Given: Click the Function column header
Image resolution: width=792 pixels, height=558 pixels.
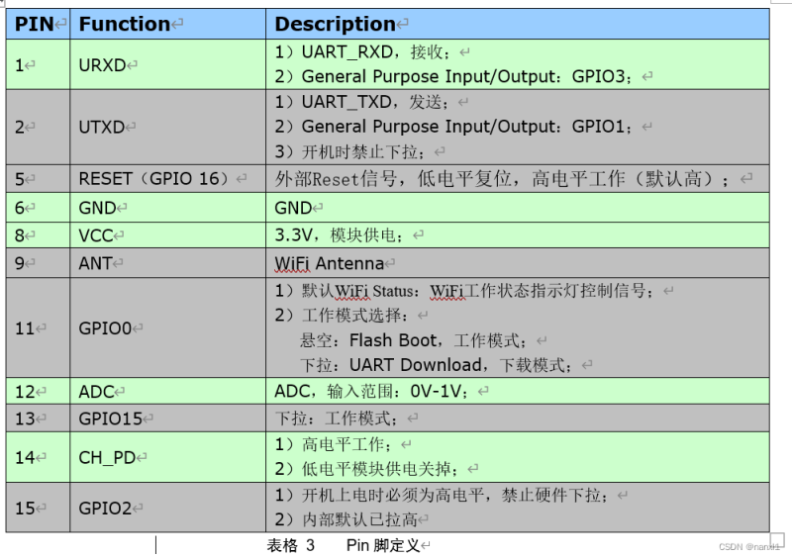Looking at the screenshot, I should coord(125,24).
